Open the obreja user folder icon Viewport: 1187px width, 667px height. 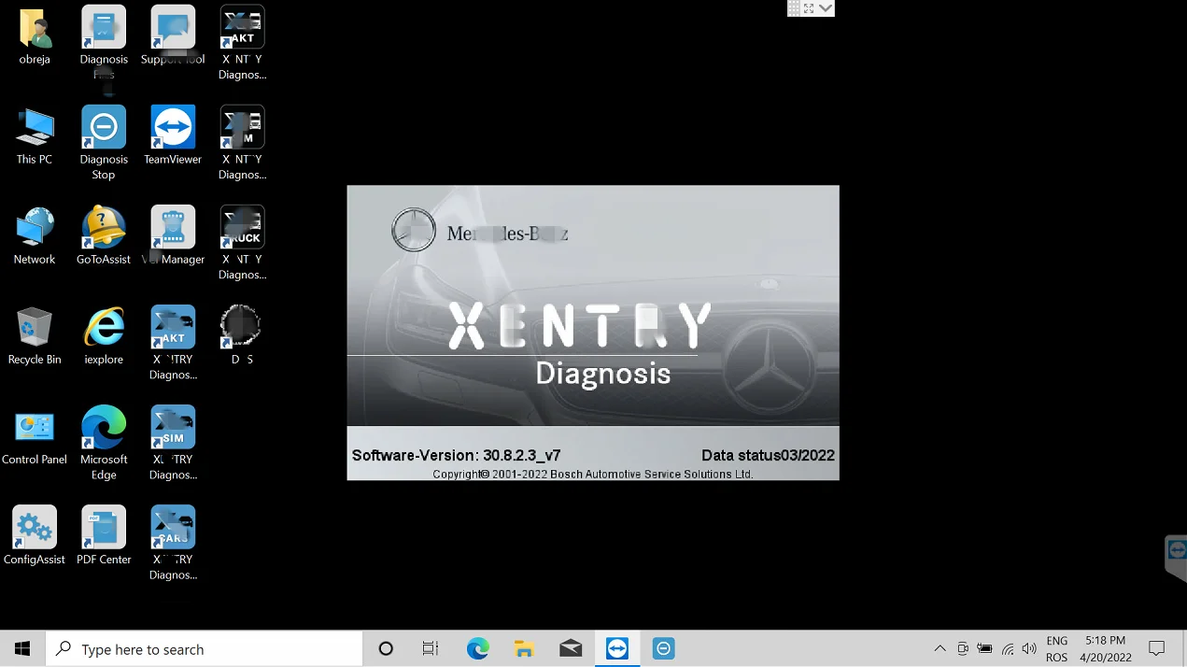point(35,30)
